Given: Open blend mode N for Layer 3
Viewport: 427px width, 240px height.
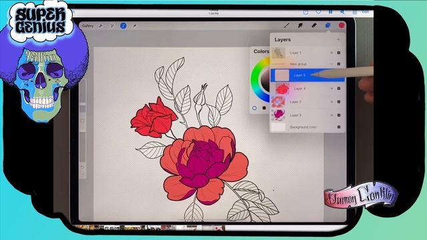Looking at the screenshot, I should click(x=332, y=115).
